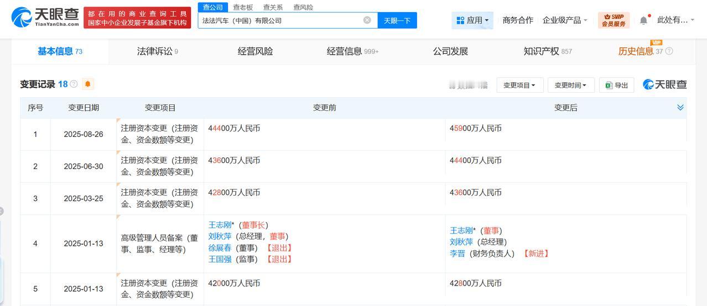Click the date 2025-08-26 cell
Viewport: 707px width, 306px height.
coord(84,134)
